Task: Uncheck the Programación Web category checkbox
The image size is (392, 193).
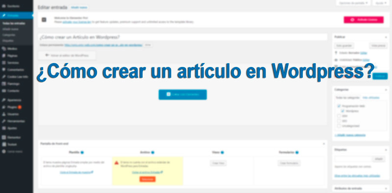Action: click(339, 106)
